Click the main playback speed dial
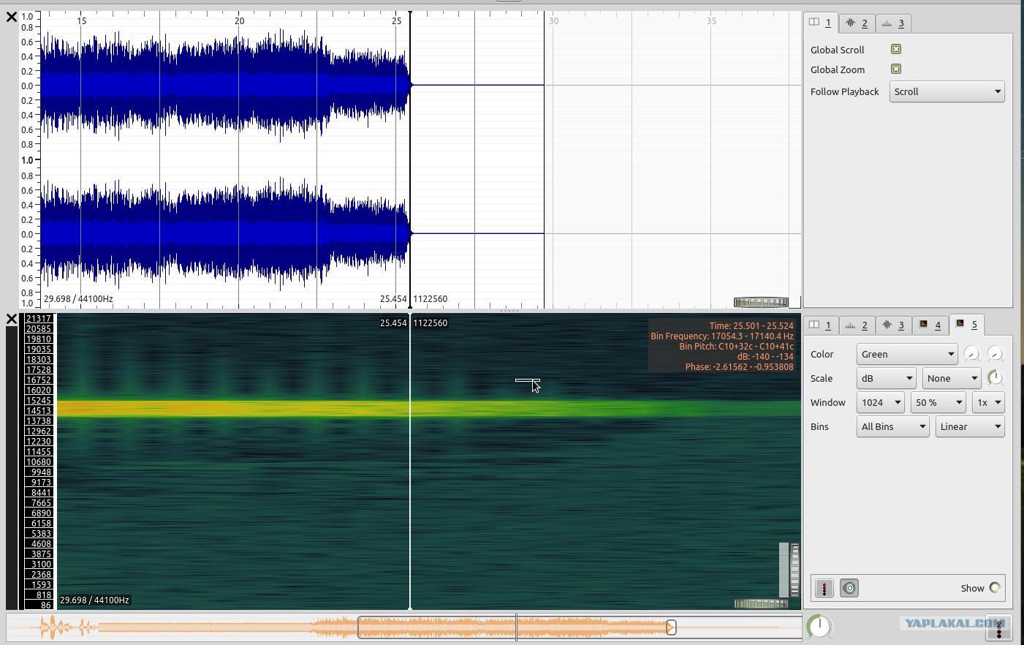The width and height of the screenshot is (1024, 645). 819,626
